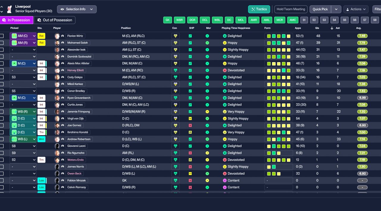Open the Actions dropdown menu
This screenshot has width=381, height=211.
coord(356,9)
